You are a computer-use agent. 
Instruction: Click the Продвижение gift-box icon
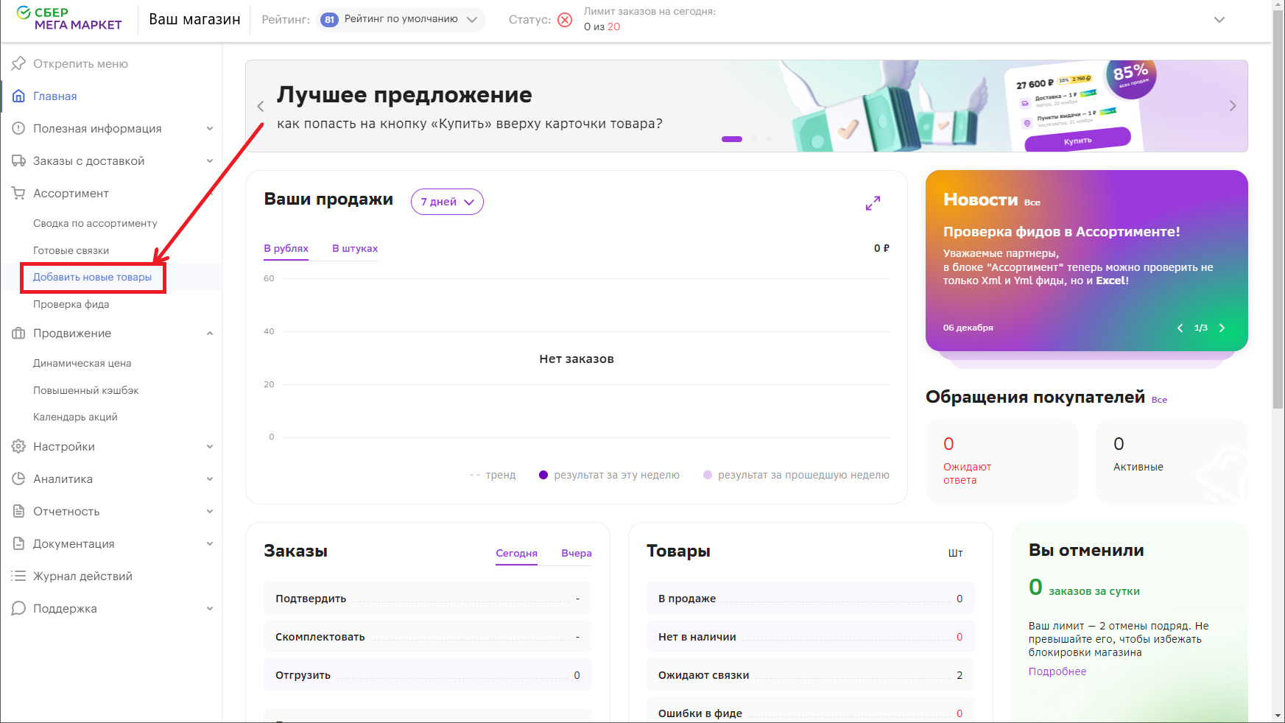coord(18,333)
